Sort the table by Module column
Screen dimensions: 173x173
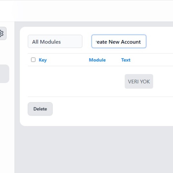pos(97,60)
